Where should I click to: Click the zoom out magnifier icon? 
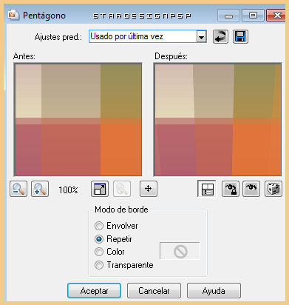18,189
